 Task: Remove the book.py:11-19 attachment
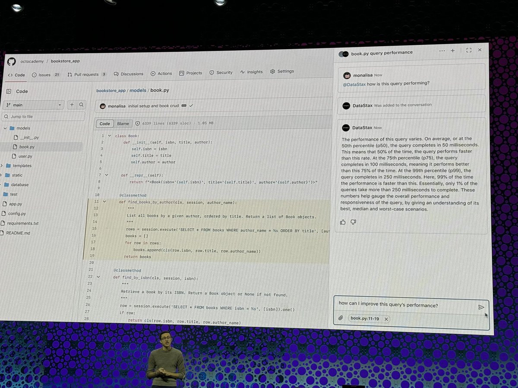[386, 319]
